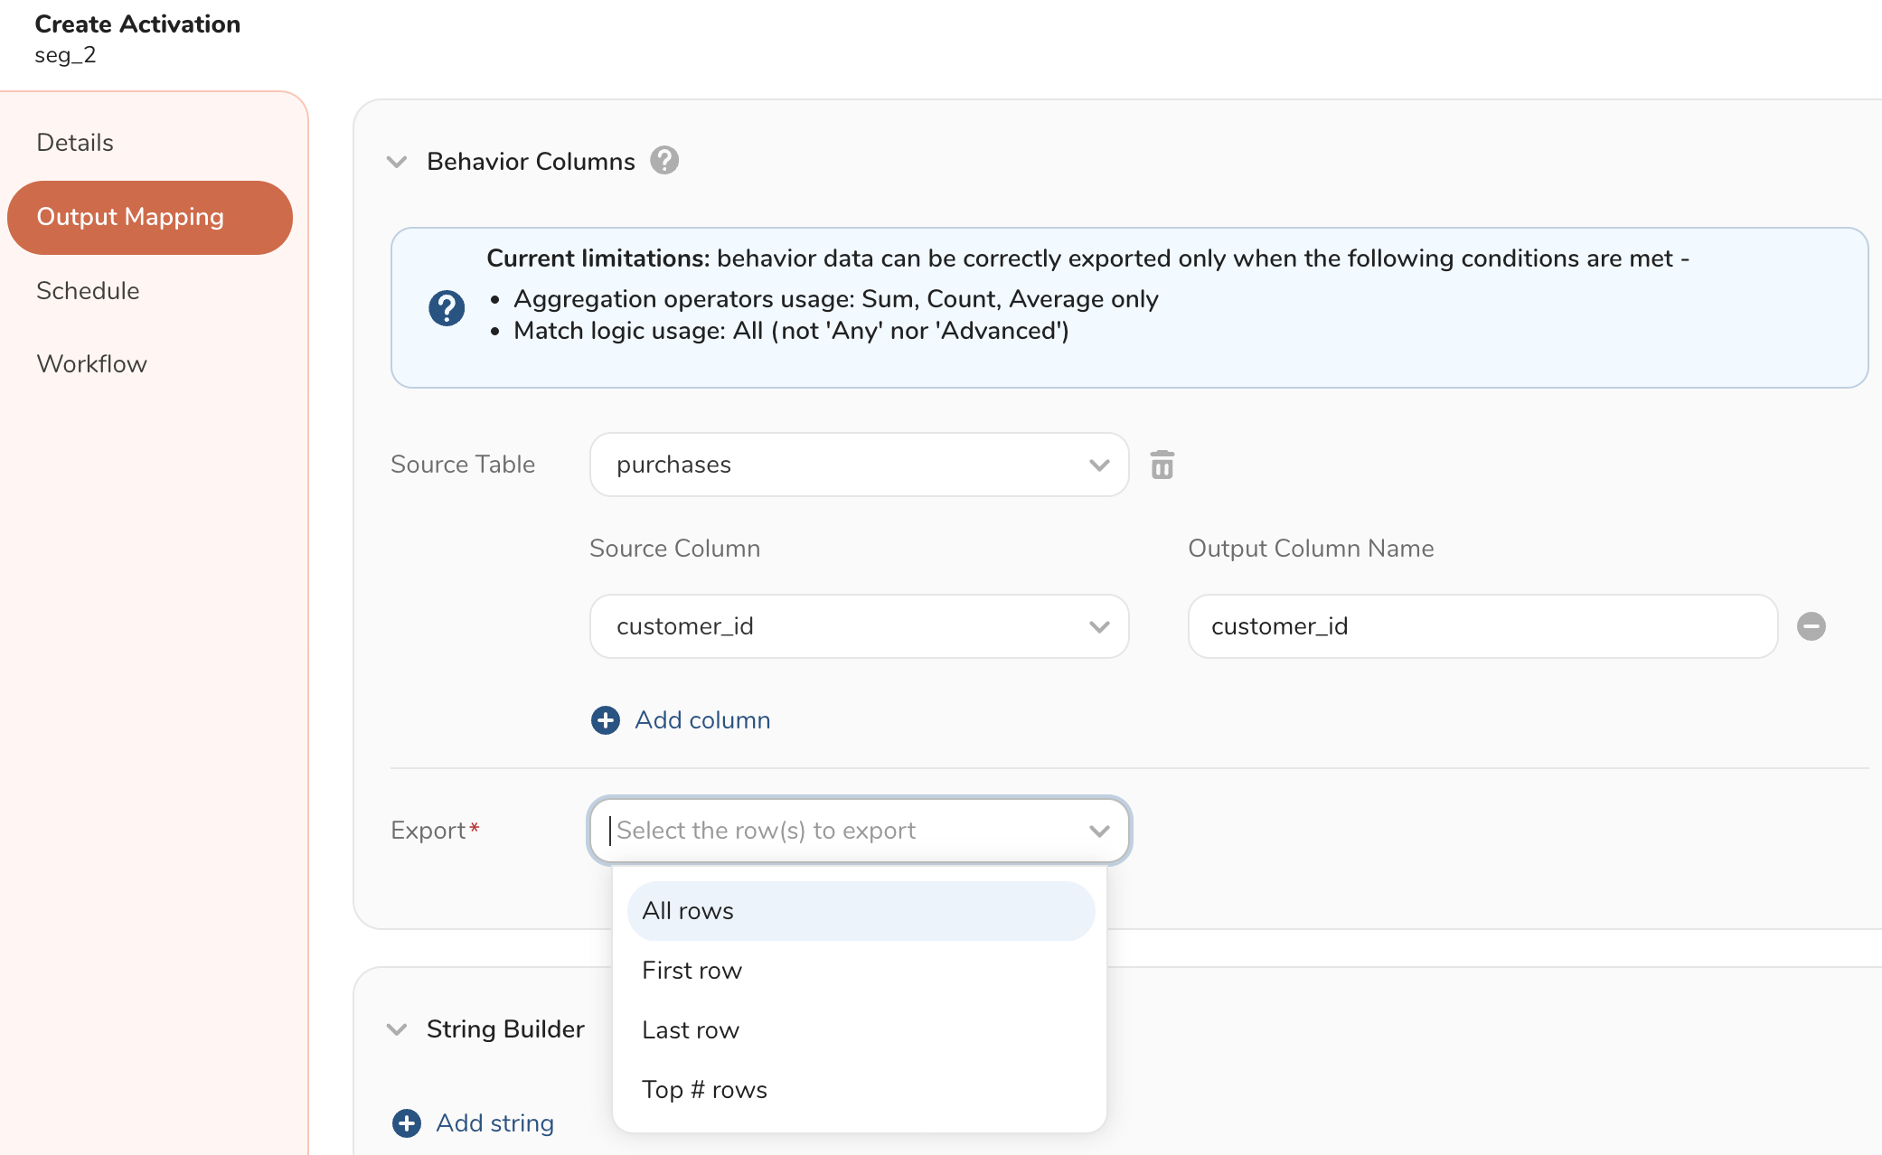Click the Add string plus icon

click(x=407, y=1122)
